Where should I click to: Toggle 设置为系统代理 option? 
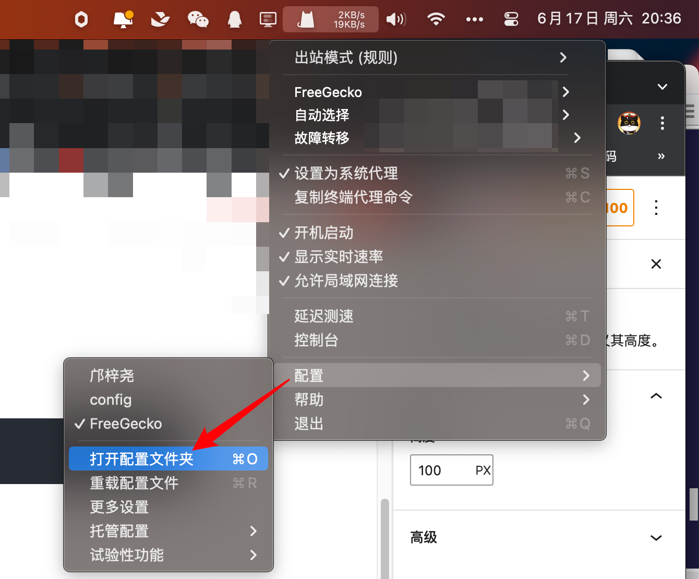[346, 173]
